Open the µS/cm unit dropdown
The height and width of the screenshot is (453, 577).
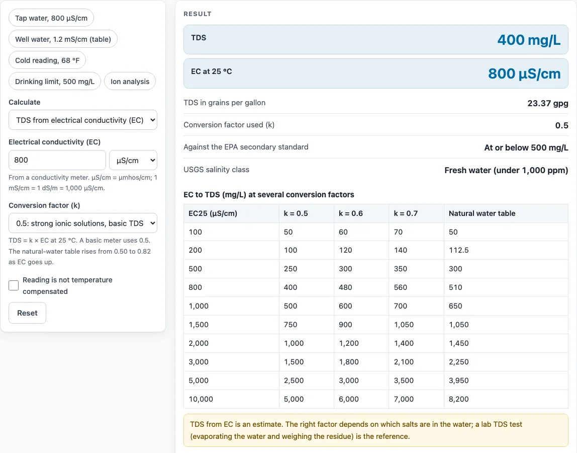click(x=133, y=160)
